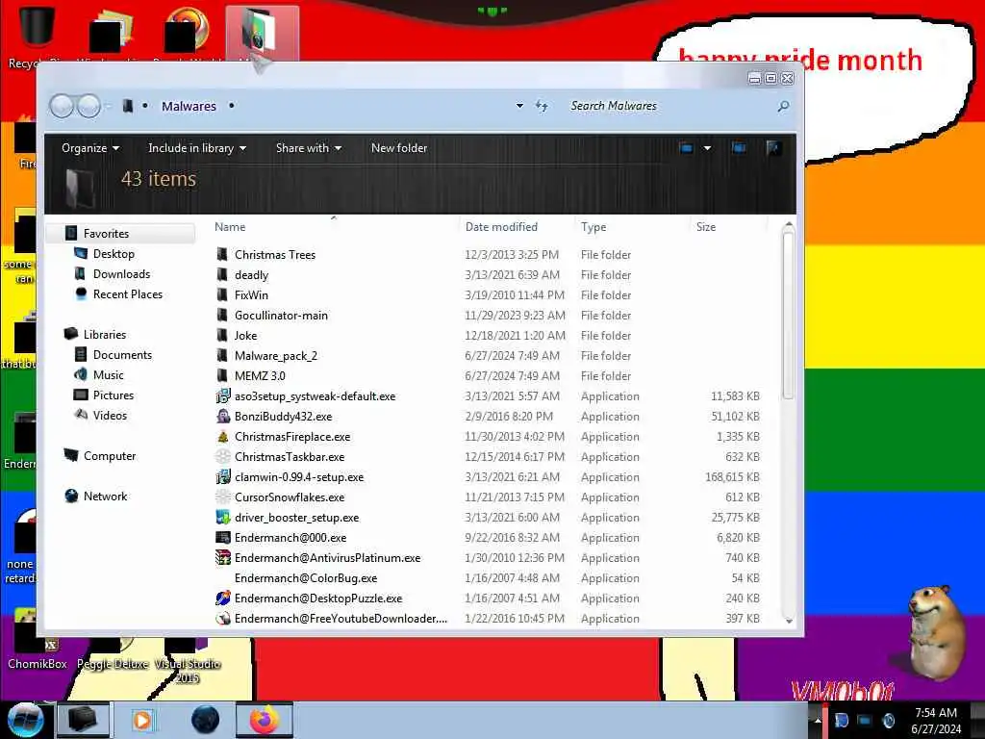Open Pictures library in sidebar
Viewport: 985px width, 739px height.
click(114, 395)
